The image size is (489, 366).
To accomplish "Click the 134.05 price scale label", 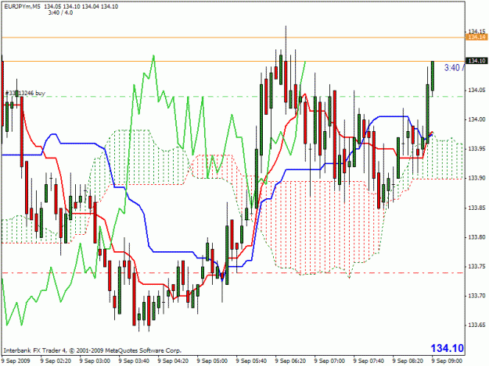I will [x=476, y=91].
